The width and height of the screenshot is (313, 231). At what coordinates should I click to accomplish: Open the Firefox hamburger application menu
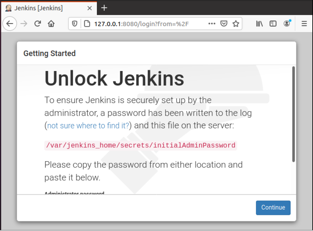click(x=304, y=24)
